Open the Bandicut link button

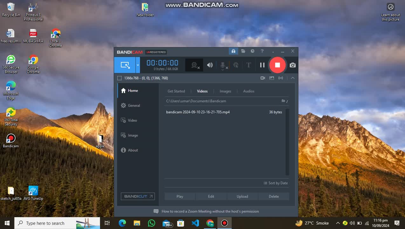(x=138, y=197)
